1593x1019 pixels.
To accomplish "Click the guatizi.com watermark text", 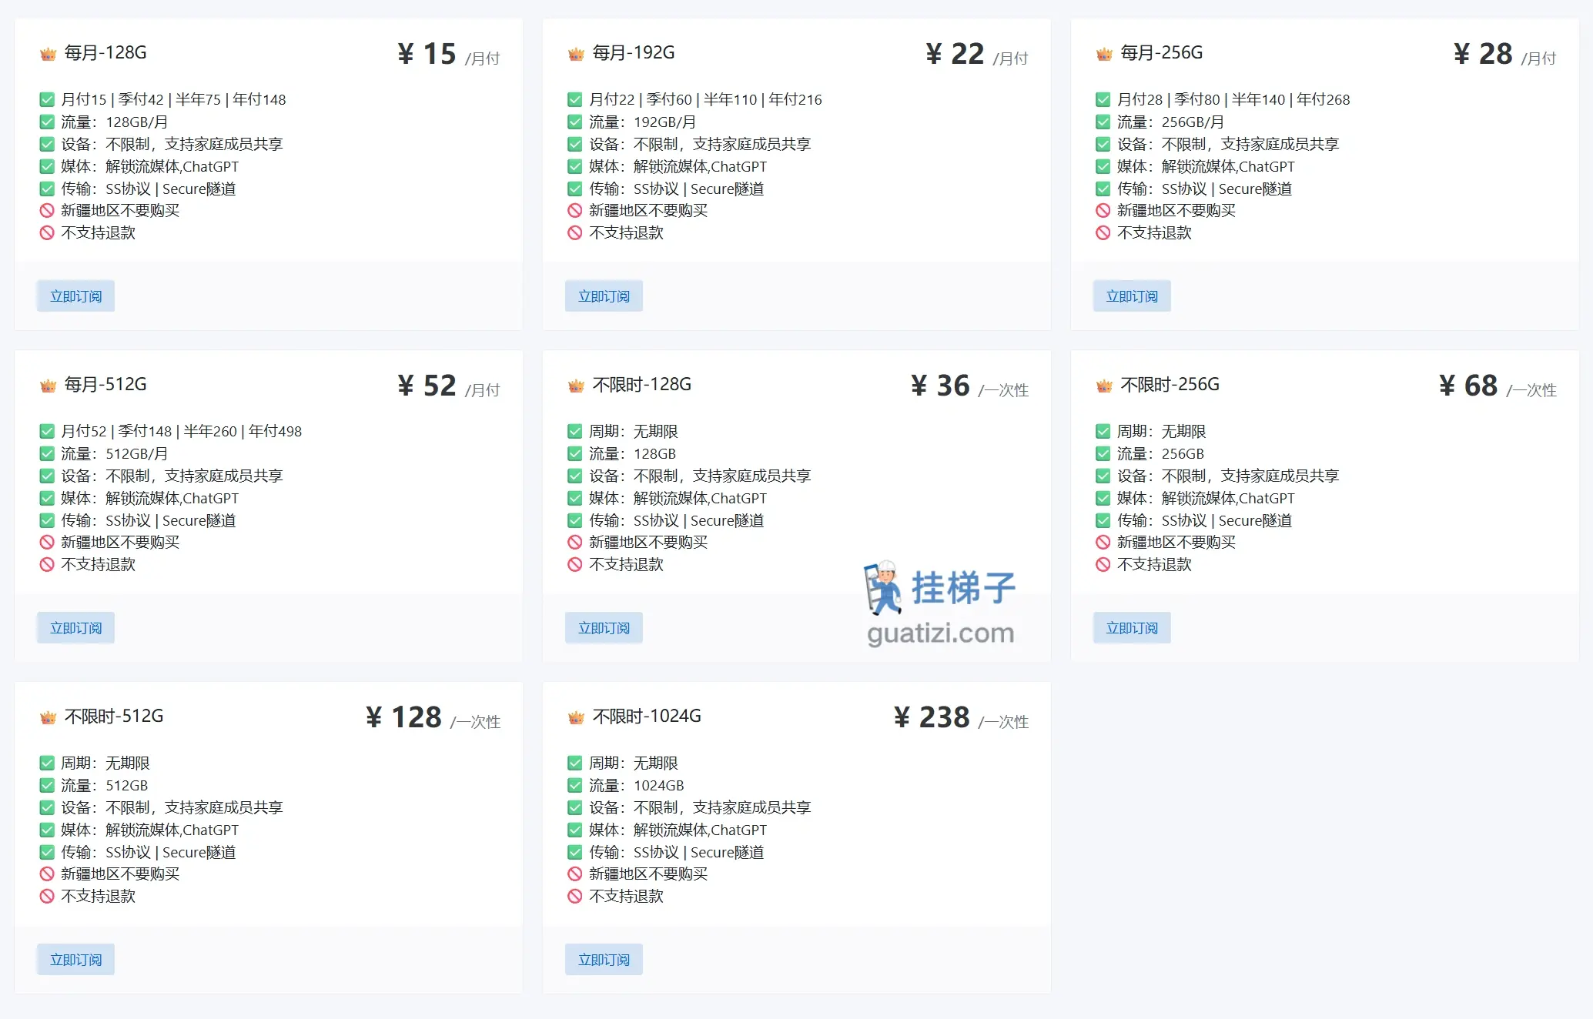I will (940, 633).
